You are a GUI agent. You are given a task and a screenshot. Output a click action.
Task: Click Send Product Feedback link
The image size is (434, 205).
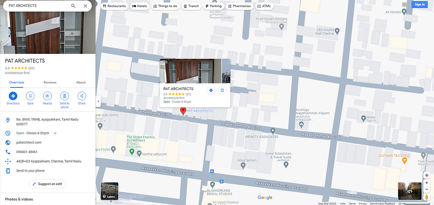click(383, 204)
